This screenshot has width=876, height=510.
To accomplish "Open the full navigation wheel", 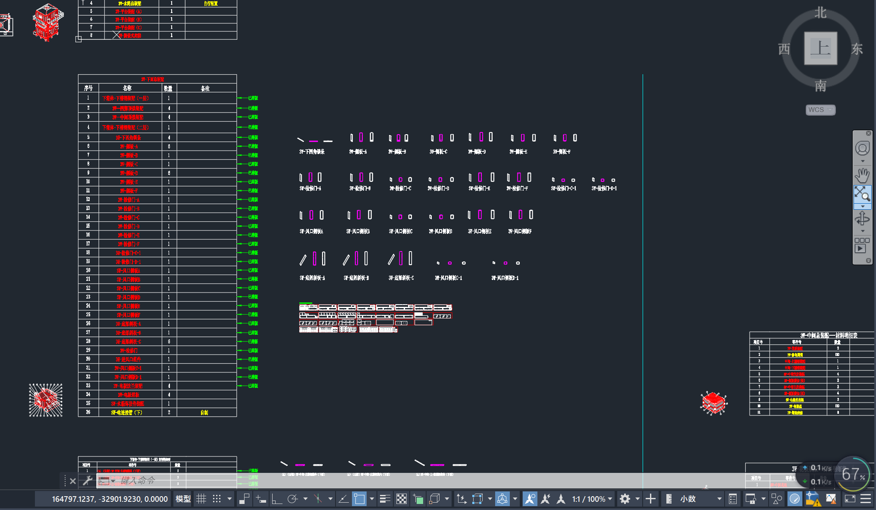I will pyautogui.click(x=862, y=148).
